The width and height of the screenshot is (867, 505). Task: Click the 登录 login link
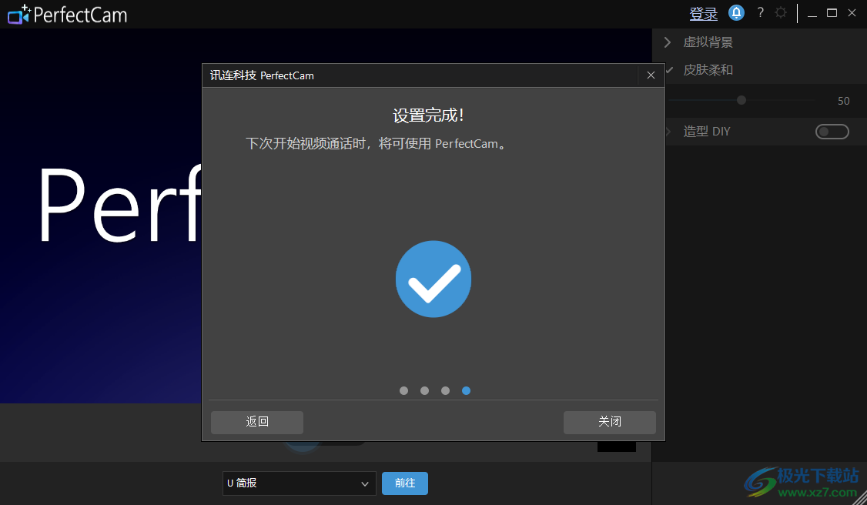[x=703, y=14]
